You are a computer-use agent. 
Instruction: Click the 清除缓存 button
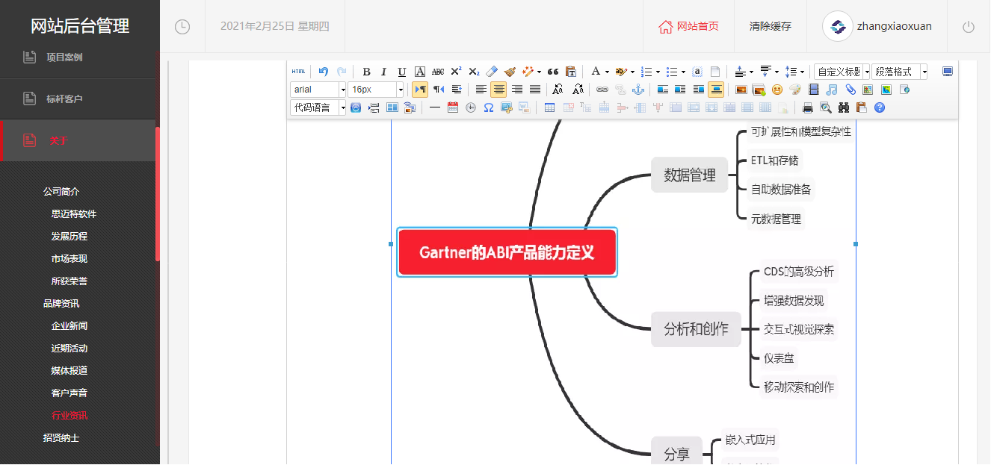tap(771, 27)
